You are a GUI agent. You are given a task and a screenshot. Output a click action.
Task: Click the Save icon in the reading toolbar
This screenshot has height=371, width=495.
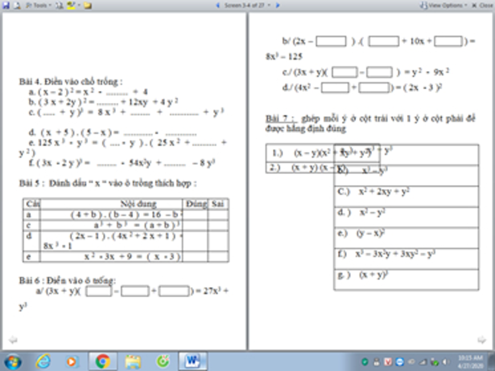[x=6, y=5]
